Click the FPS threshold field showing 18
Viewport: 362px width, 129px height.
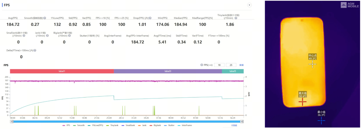[219, 65]
